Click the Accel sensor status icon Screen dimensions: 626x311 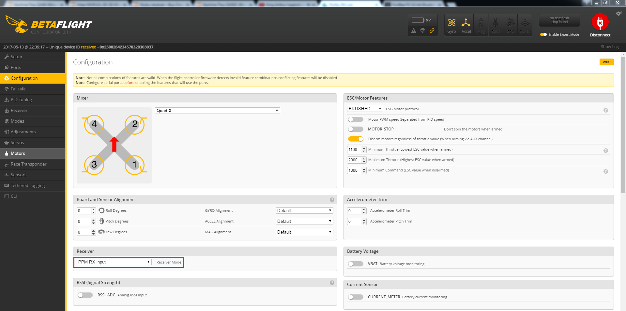click(x=466, y=25)
